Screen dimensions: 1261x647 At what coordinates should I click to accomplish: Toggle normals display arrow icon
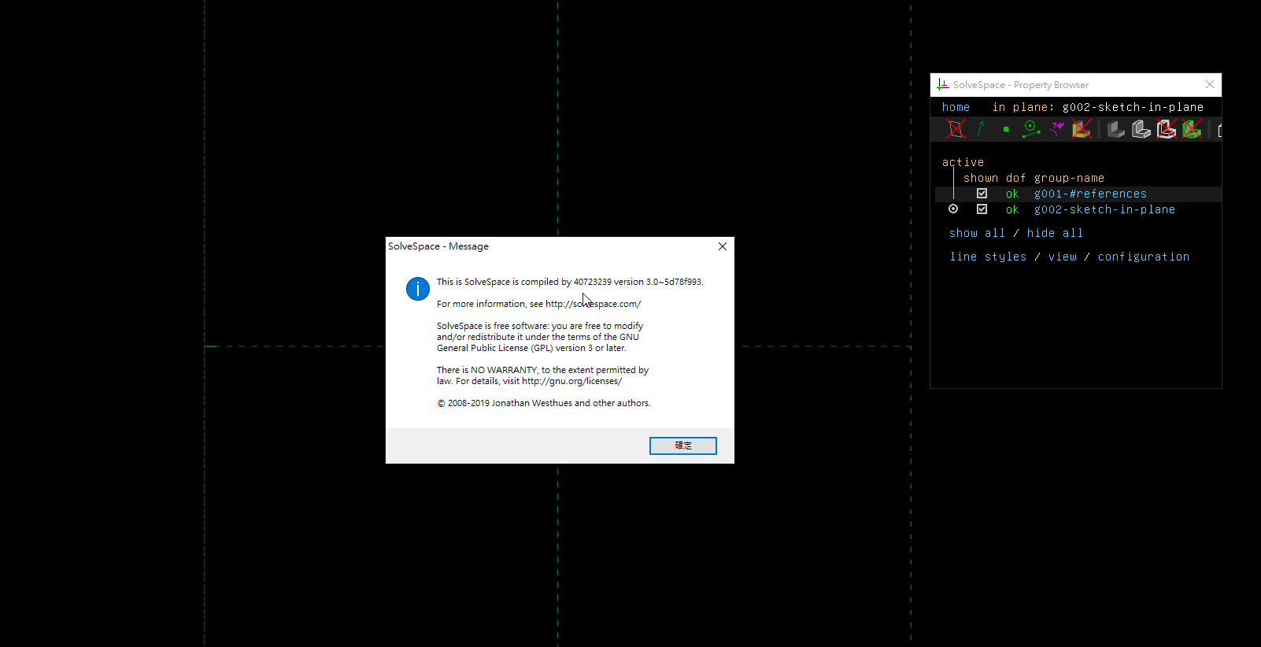coord(981,129)
